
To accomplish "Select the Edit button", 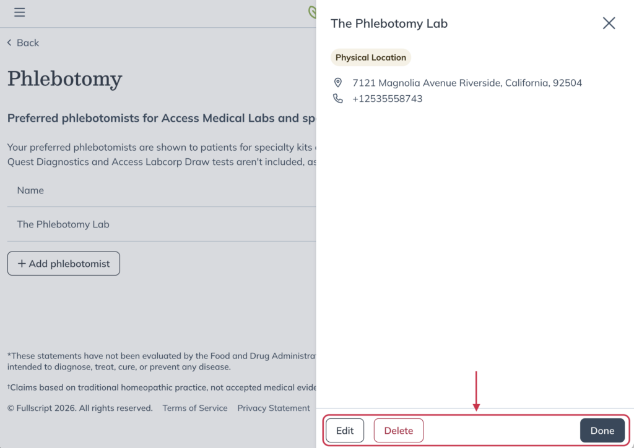I will click(344, 430).
